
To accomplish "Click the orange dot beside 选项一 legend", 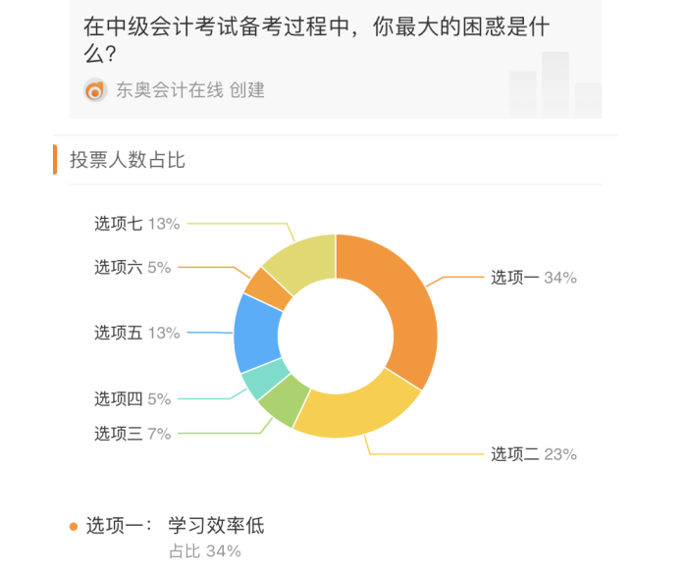I will pyautogui.click(x=74, y=527).
